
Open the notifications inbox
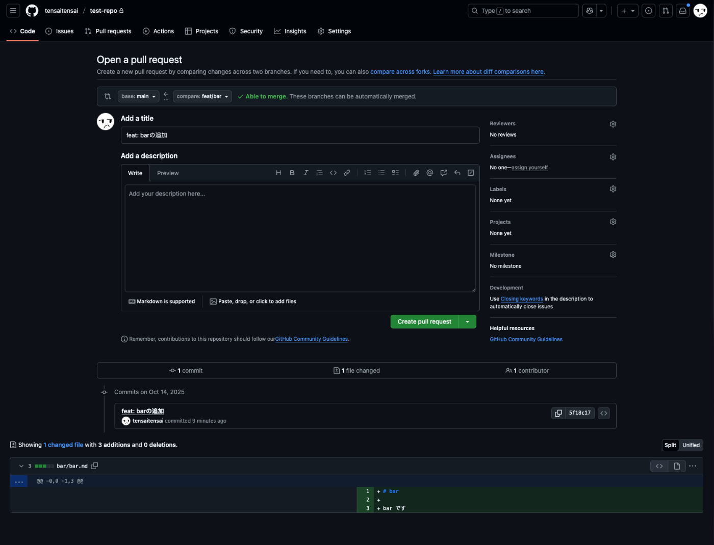tap(683, 11)
